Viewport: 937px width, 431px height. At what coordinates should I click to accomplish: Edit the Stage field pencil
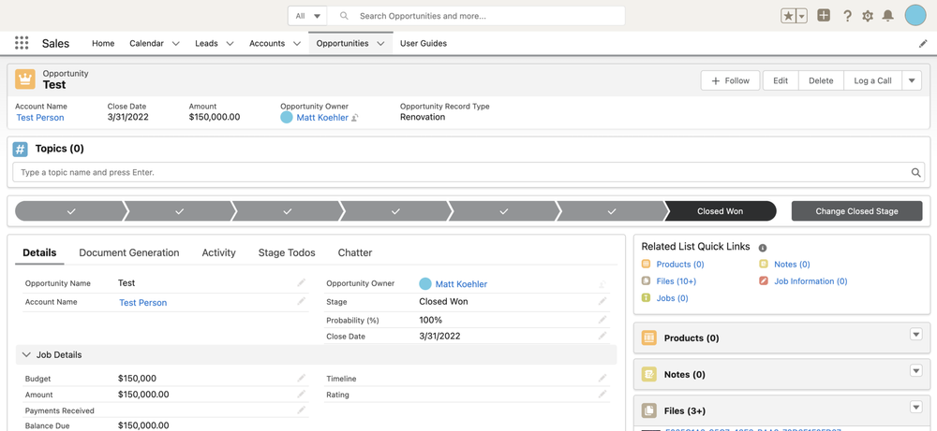point(602,302)
